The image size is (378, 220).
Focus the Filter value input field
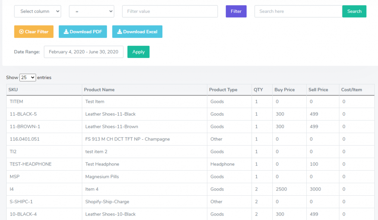170,11
